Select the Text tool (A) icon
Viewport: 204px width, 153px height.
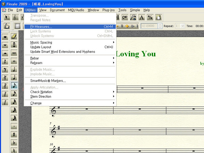coord(142,17)
